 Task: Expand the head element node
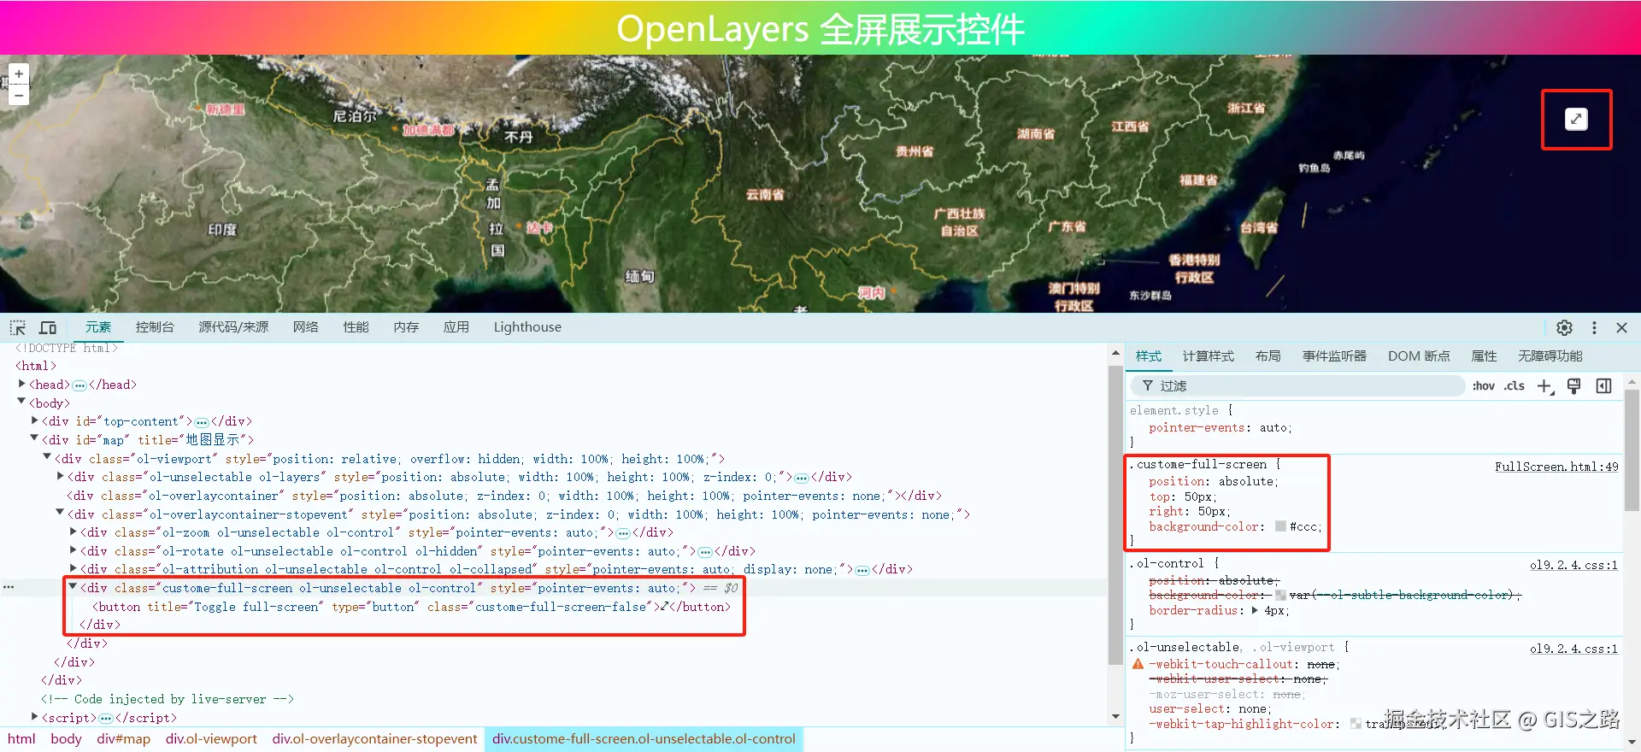click(x=21, y=384)
